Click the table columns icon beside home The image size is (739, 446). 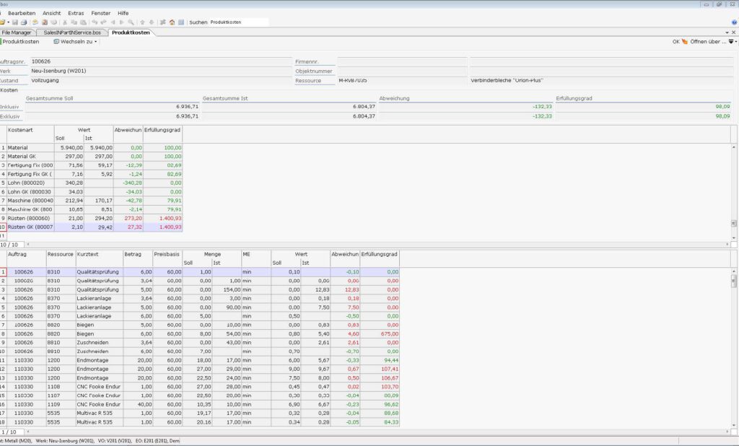[x=180, y=22]
